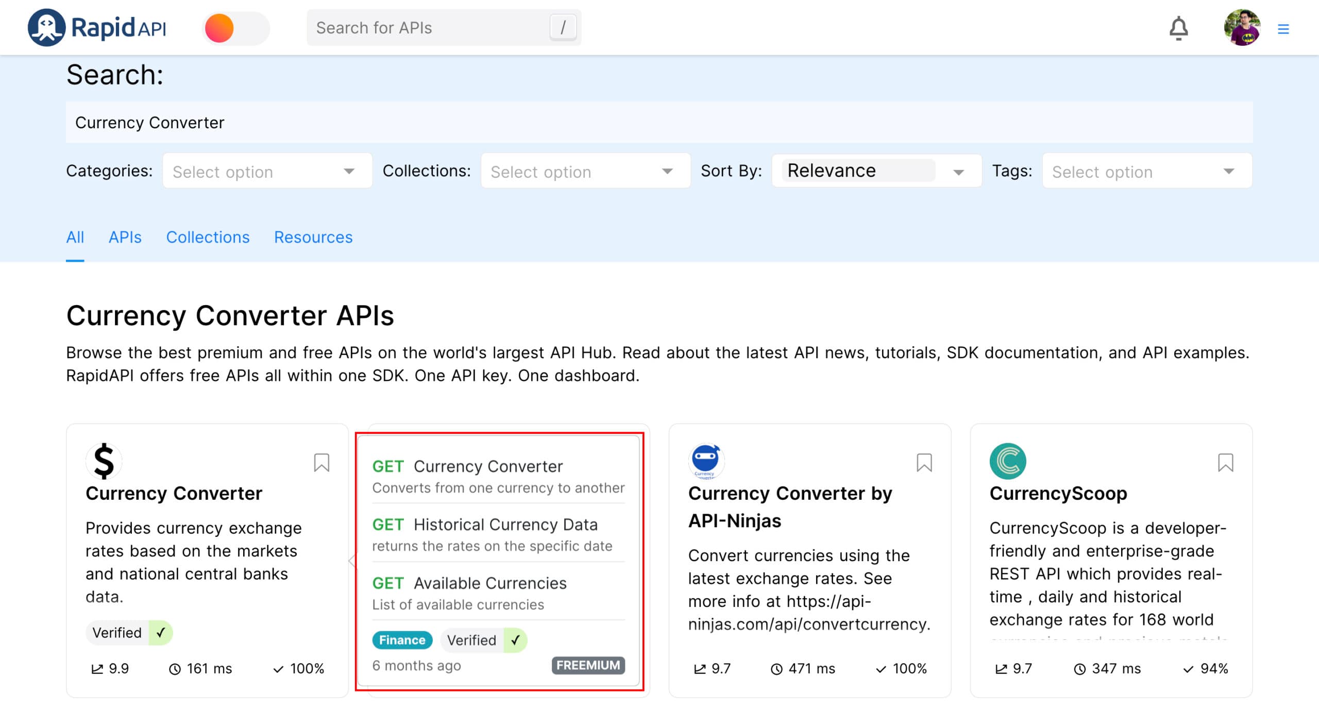The width and height of the screenshot is (1319, 710).
Task: Click the 471 ms latency stat
Action: (802, 668)
